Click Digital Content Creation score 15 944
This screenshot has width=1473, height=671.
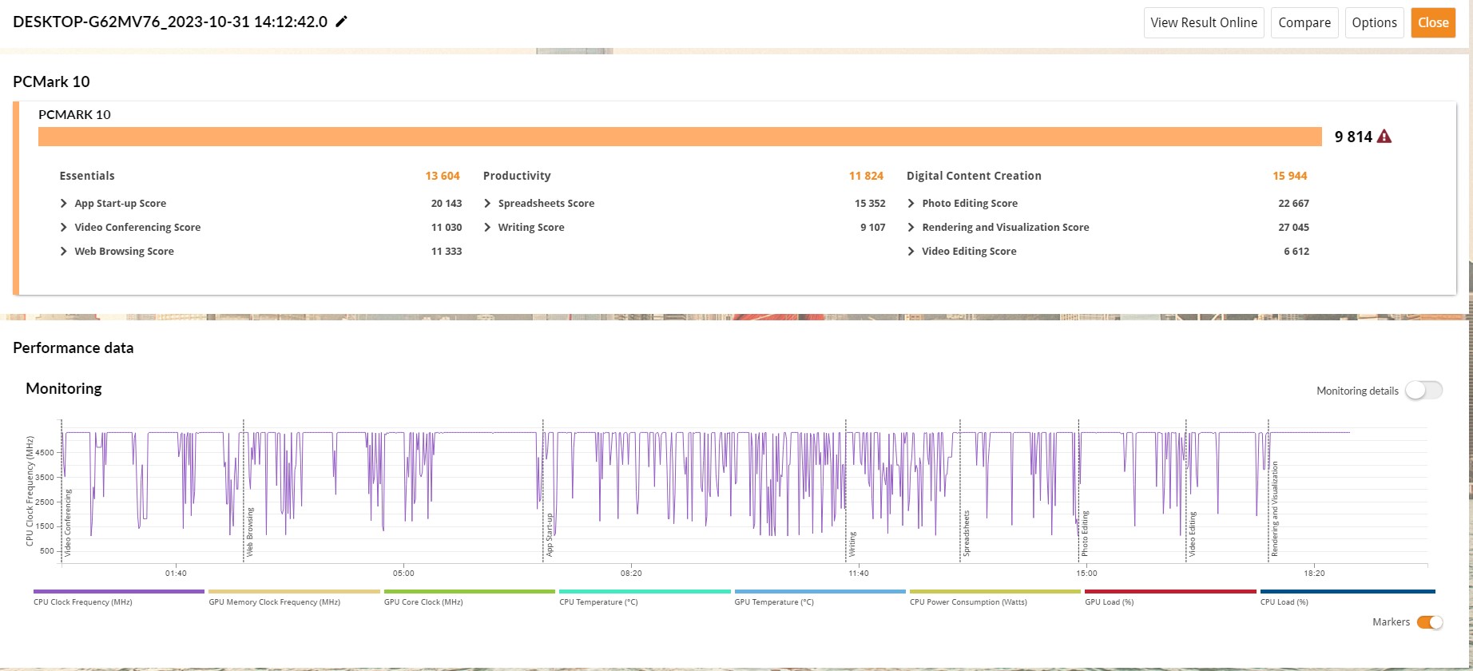[x=1290, y=176]
